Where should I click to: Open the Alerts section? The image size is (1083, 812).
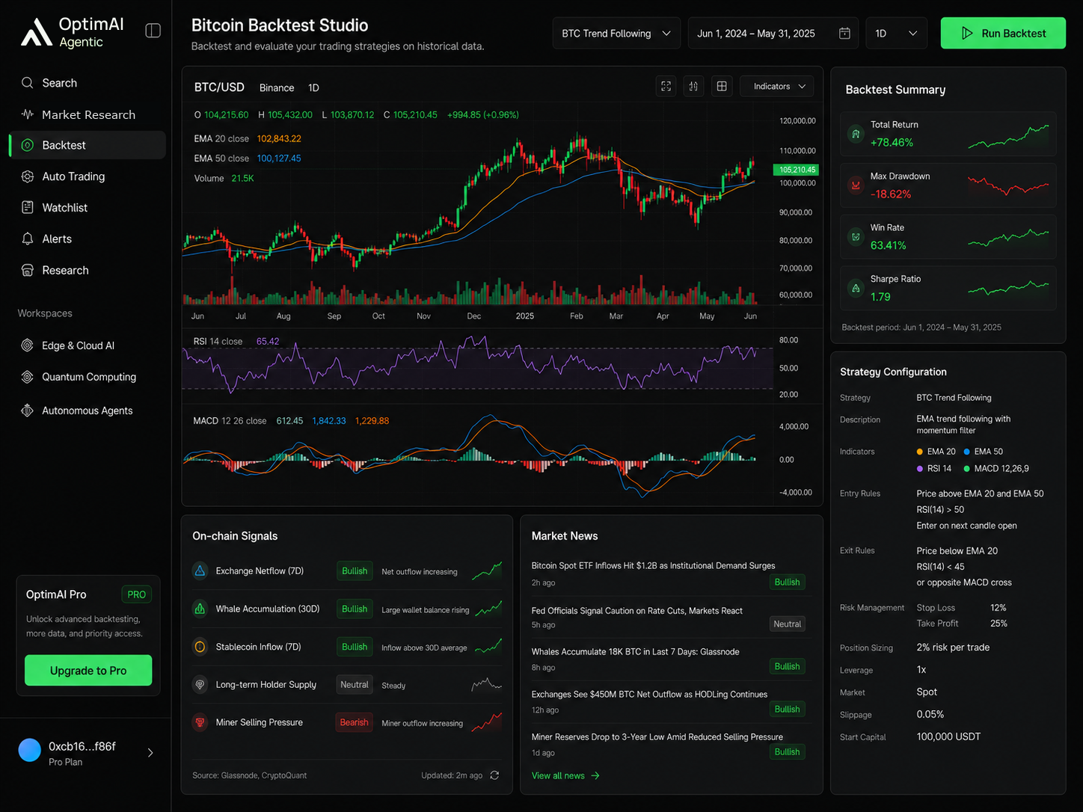pos(87,239)
